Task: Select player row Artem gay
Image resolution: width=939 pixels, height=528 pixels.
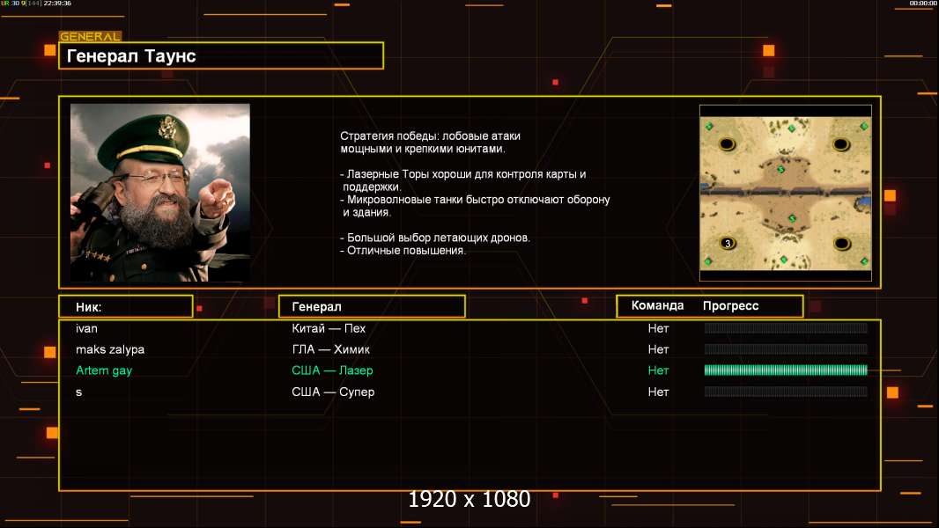Action: point(469,370)
